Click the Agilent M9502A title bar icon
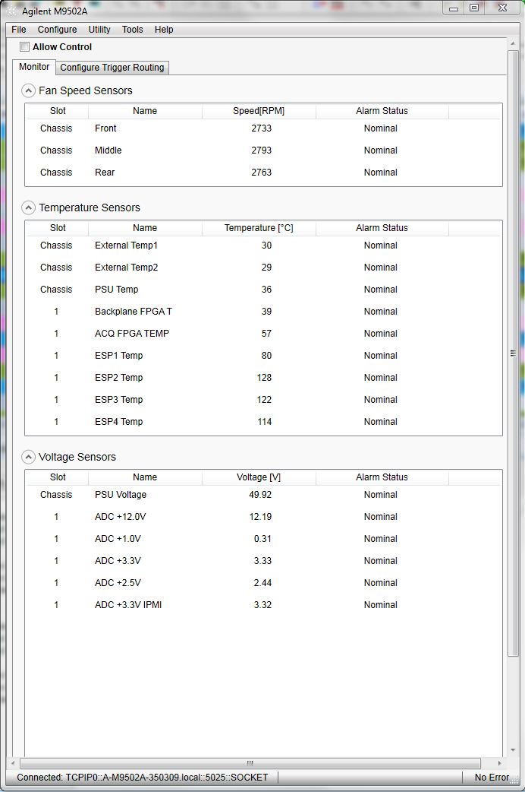Screen dimensions: 525x792 coord(12,11)
